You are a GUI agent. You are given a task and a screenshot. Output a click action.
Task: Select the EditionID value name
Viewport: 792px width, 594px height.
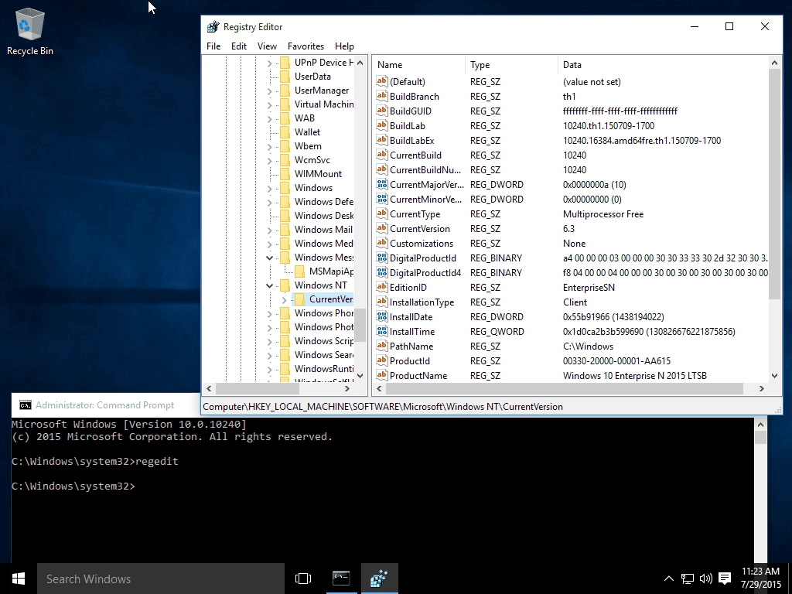coord(408,288)
